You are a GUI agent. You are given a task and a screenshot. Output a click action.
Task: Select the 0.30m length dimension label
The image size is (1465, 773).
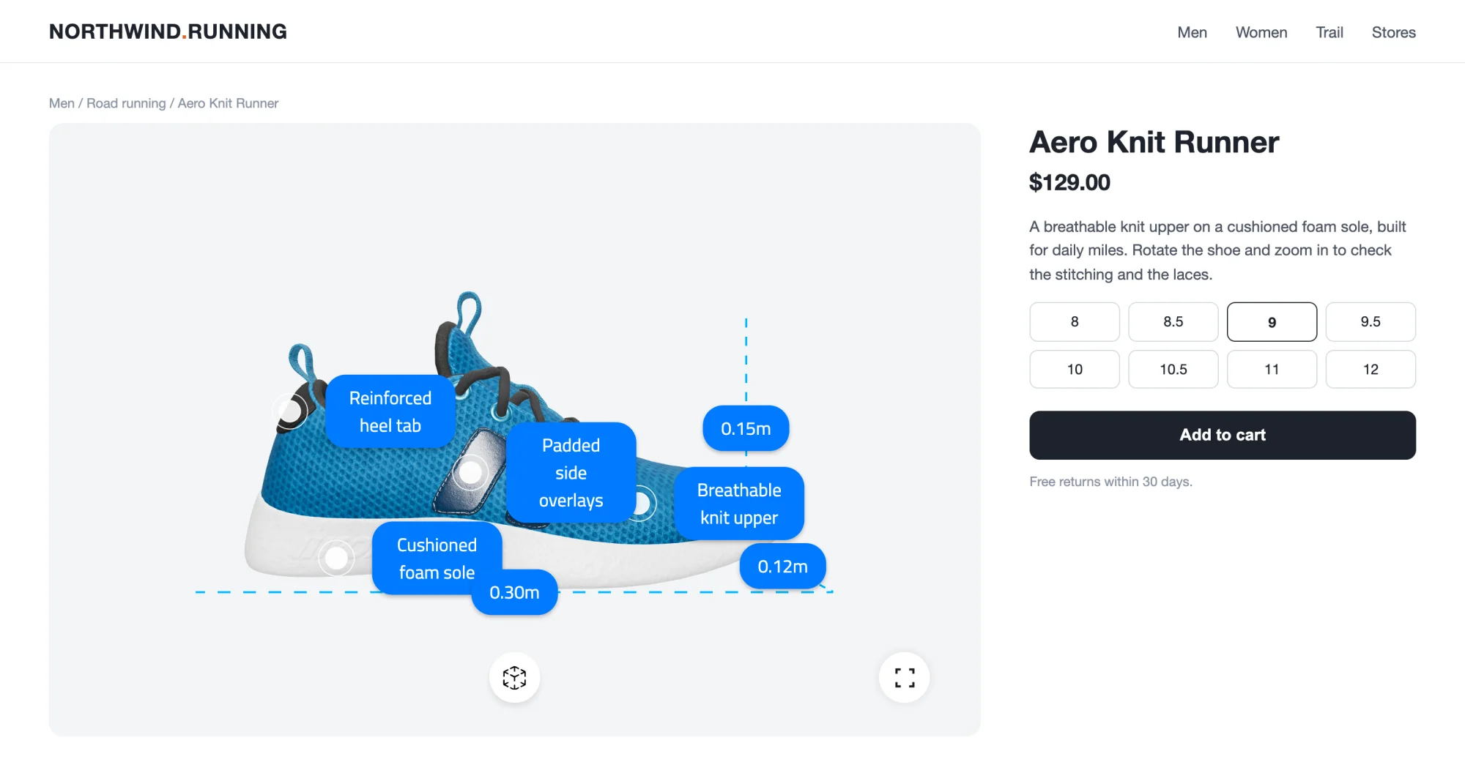(514, 592)
